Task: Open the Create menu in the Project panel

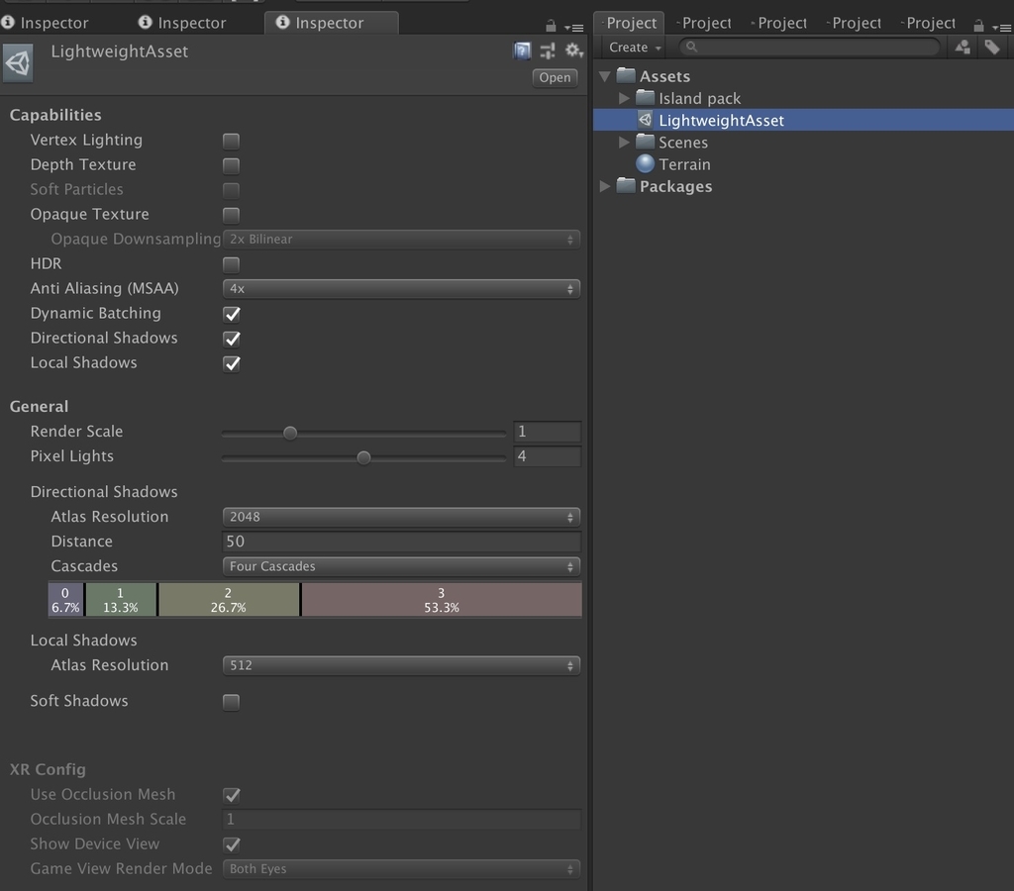Action: pos(631,47)
